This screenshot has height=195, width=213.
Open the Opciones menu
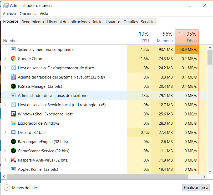point(28,14)
